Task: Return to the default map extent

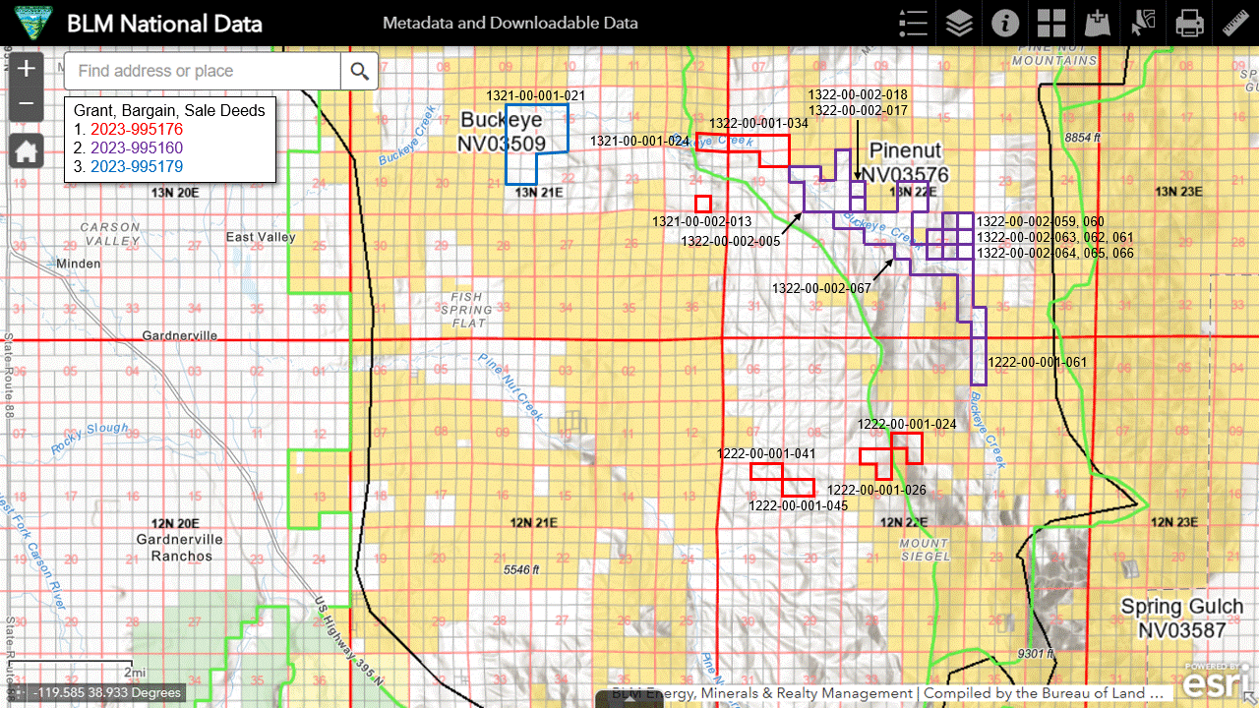Action: 27,151
